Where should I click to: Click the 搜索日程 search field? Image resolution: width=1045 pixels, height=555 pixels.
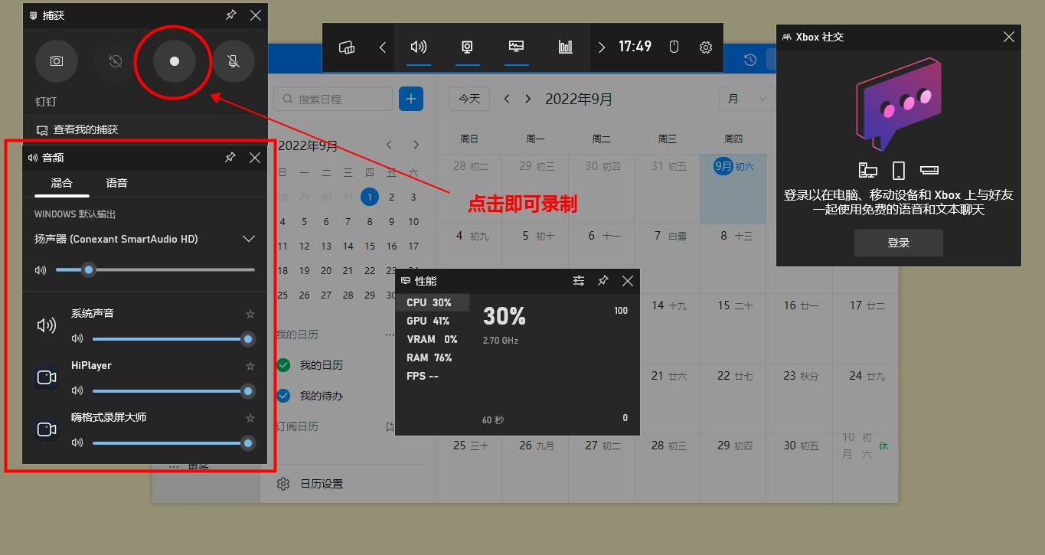(333, 99)
